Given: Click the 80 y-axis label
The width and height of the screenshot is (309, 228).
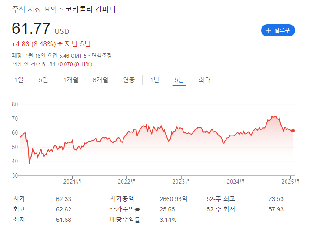Looking at the screenshot, I should [15, 104].
